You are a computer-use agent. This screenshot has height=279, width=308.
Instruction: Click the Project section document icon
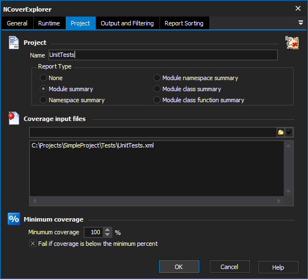14,43
